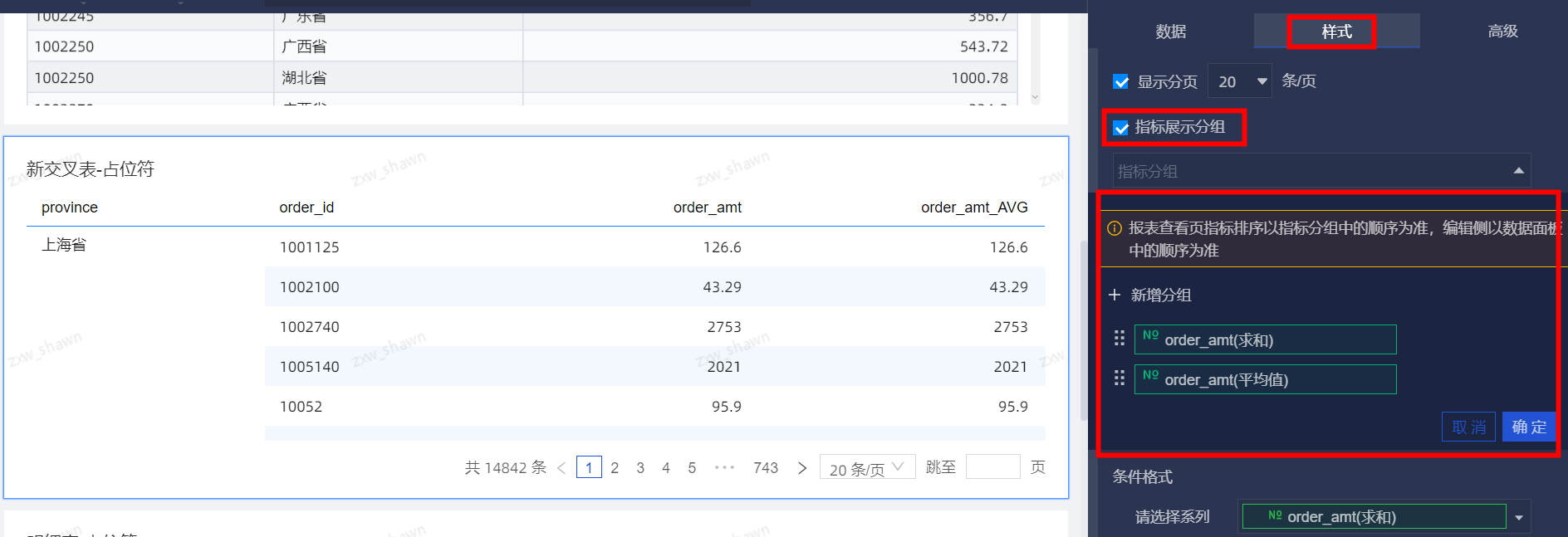Screen dimensions: 1568x537
Task: Go to previous page with left arrow
Action: pos(561,468)
